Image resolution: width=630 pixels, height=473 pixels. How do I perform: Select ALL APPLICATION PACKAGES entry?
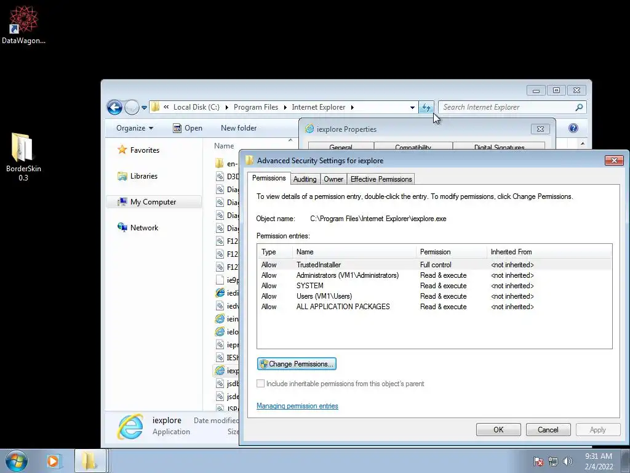coord(435,307)
